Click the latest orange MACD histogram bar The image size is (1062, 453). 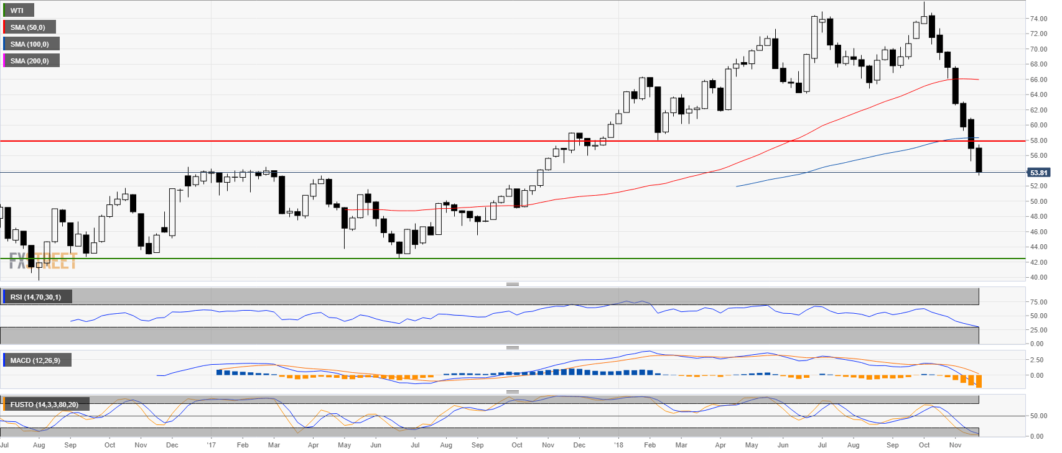(979, 381)
